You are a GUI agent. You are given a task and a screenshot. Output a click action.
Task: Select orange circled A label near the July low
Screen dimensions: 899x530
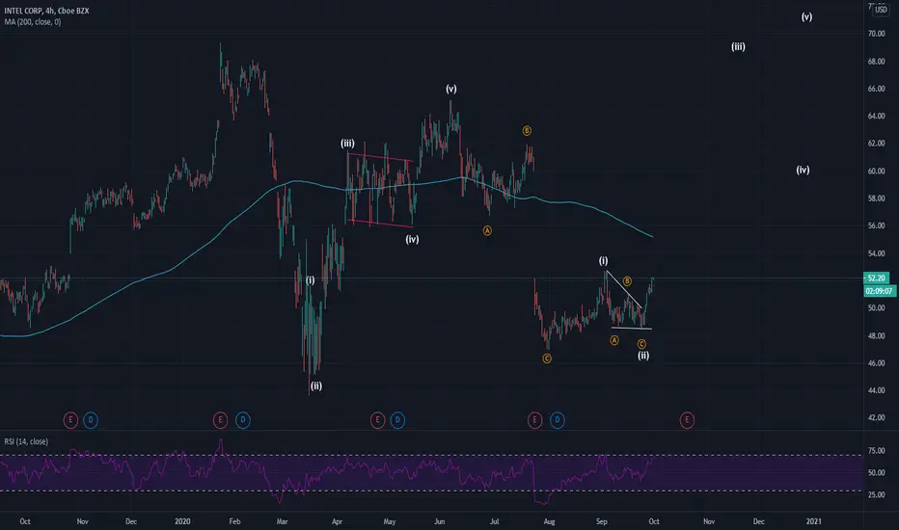(x=487, y=230)
